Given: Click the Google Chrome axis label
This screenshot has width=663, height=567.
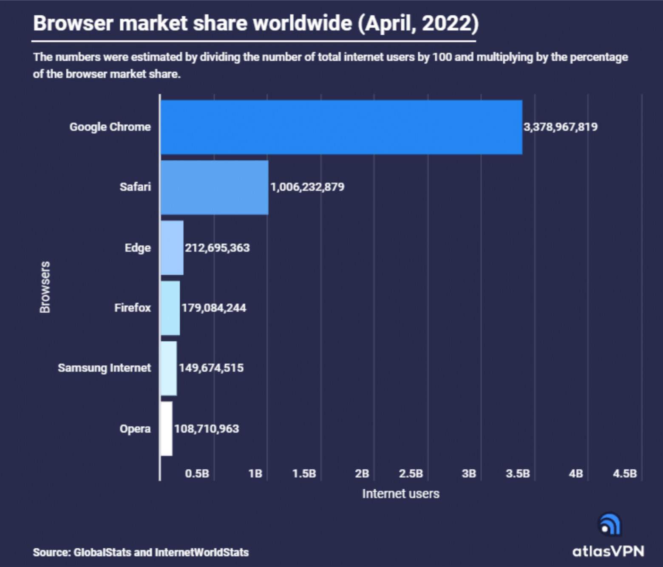Looking at the screenshot, I should [110, 127].
